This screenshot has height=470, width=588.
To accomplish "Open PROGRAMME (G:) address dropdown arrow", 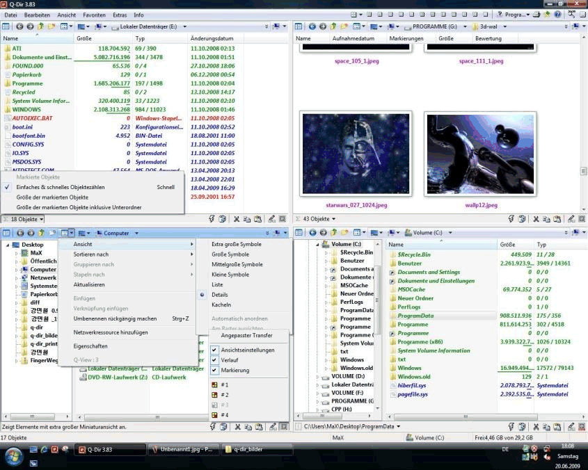I will 465,26.
